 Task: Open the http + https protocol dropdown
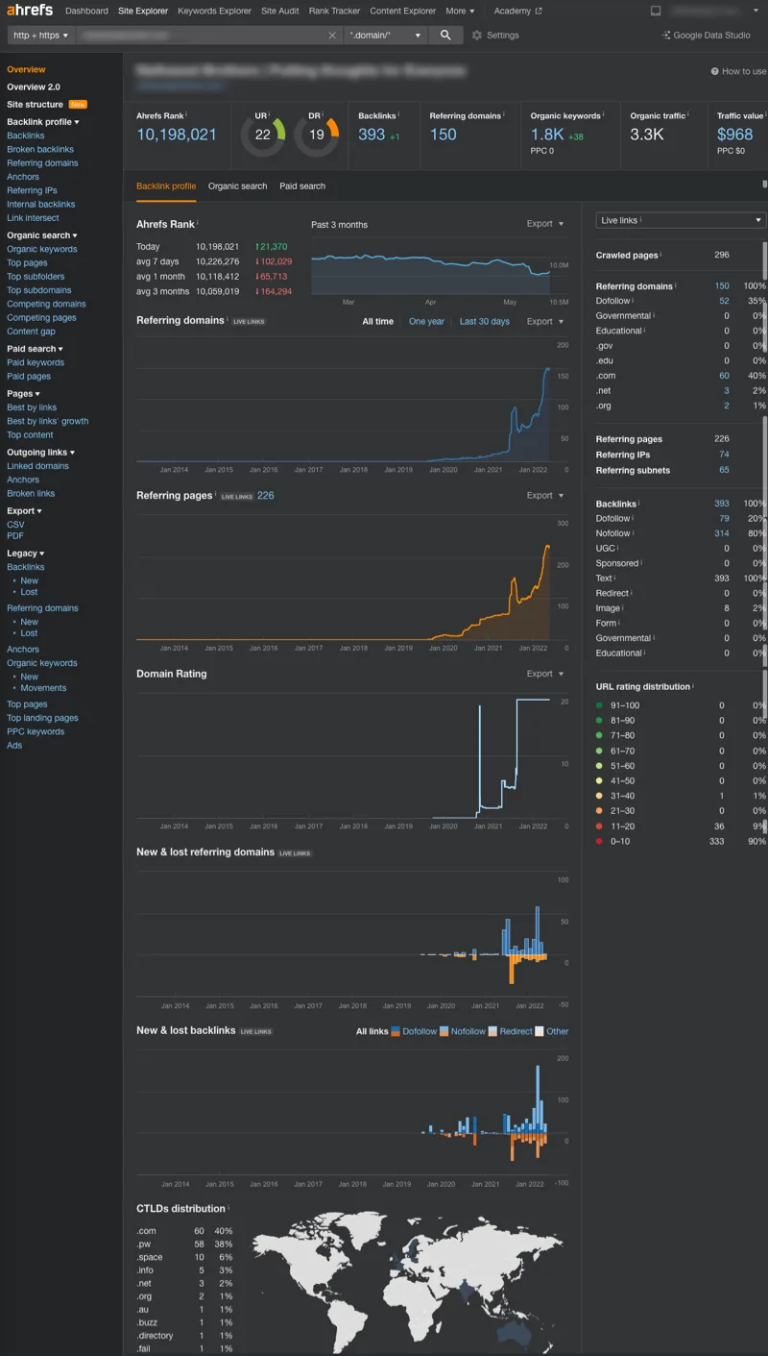tap(41, 36)
